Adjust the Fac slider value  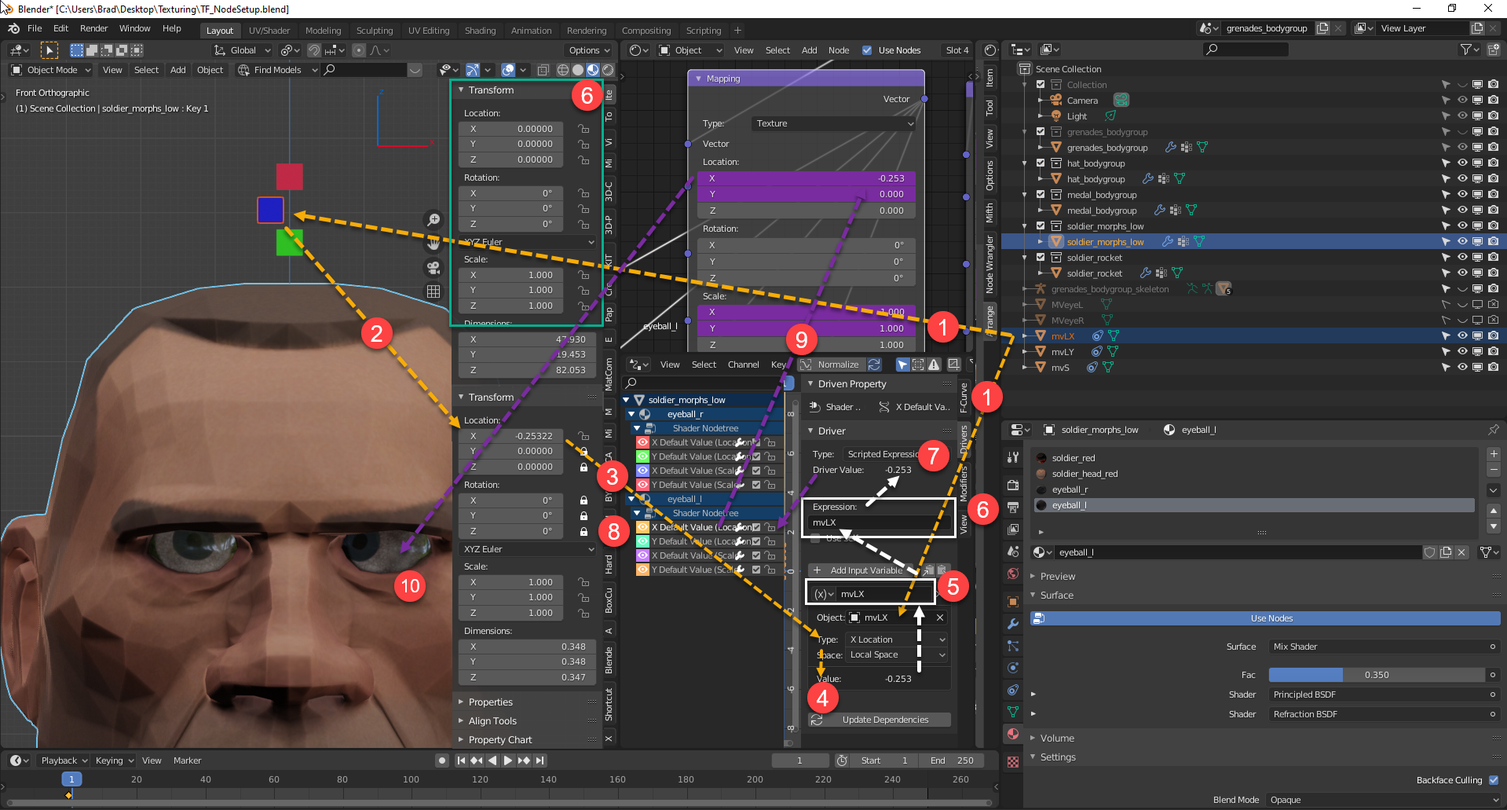coord(1377,675)
